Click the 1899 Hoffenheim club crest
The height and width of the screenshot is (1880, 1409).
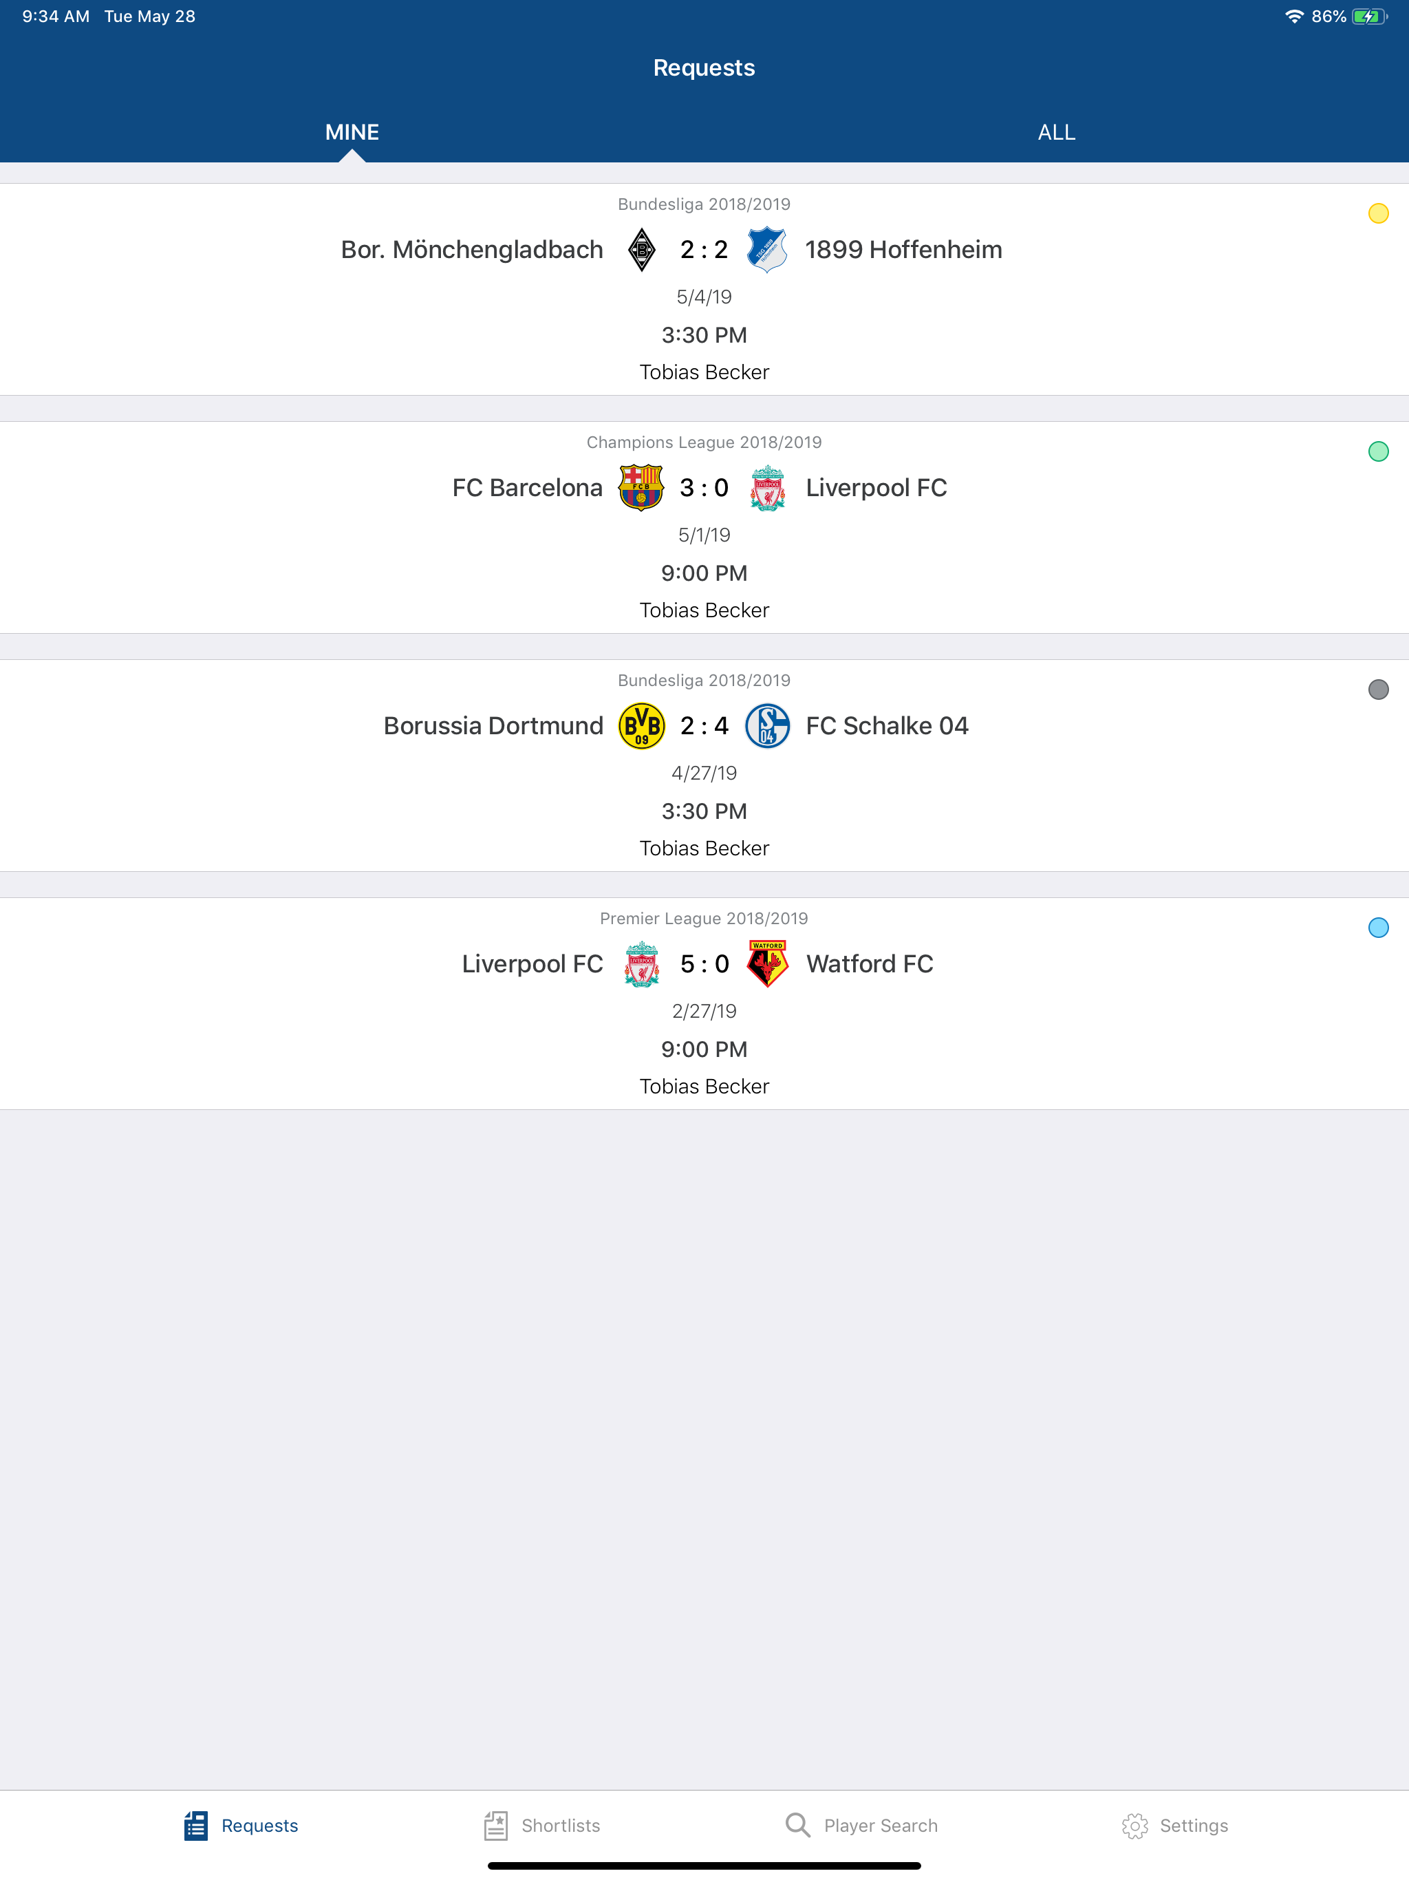pyautogui.click(x=766, y=250)
